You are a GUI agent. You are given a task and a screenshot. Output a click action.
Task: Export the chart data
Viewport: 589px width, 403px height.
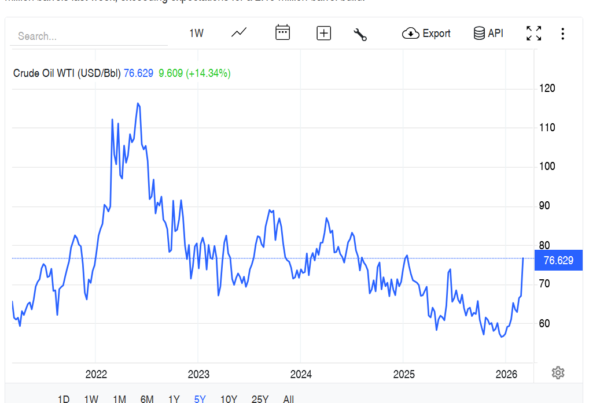(x=426, y=34)
